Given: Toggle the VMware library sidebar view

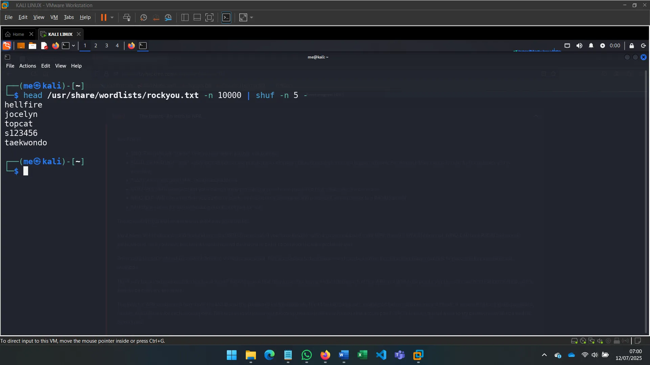Looking at the screenshot, I should (185, 18).
